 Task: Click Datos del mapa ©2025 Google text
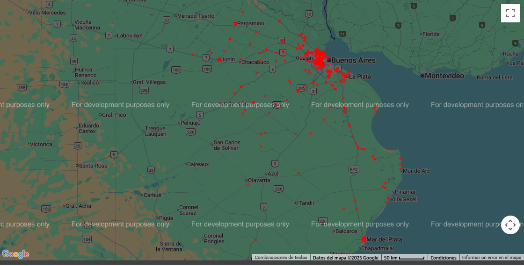(345, 258)
